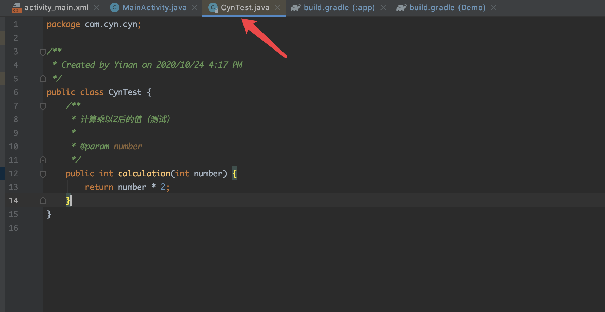Screen dimensions: 605x312
Task: Collapse the file header comment at line 3
Action: click(43, 52)
